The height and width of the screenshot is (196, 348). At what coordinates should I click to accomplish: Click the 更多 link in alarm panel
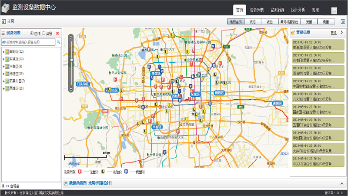click(x=334, y=33)
